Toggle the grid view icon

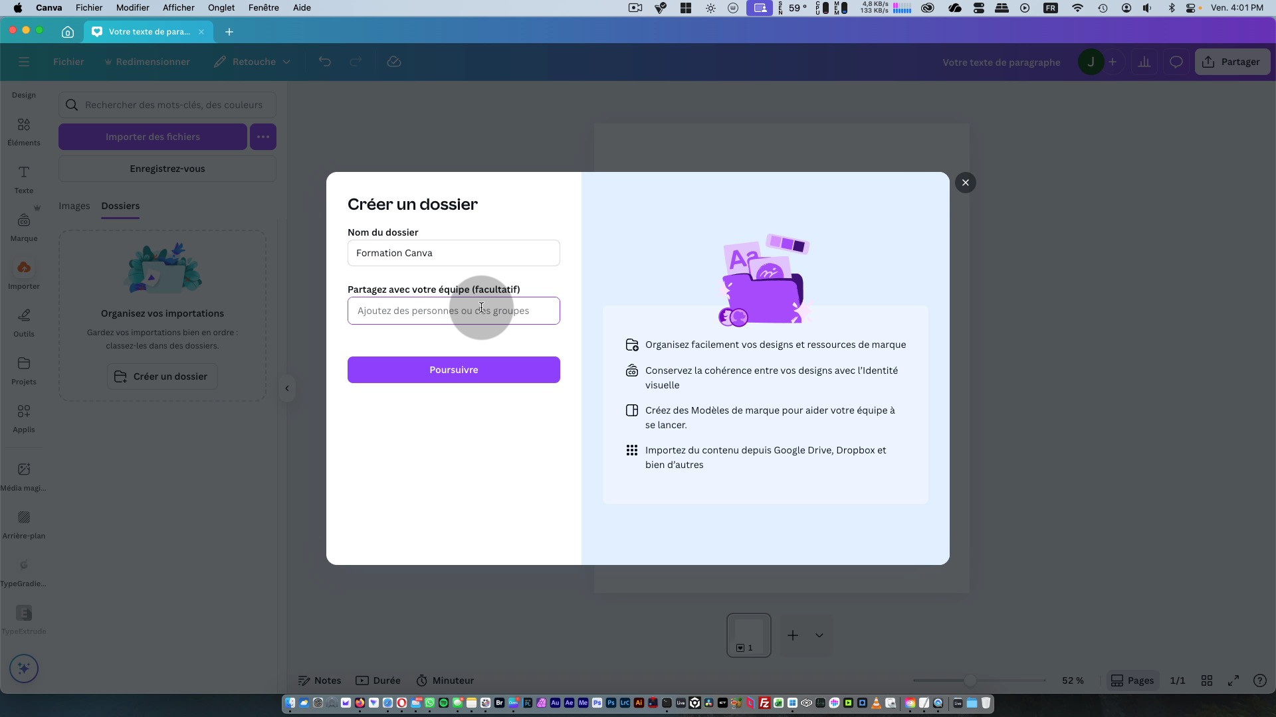point(1207,680)
